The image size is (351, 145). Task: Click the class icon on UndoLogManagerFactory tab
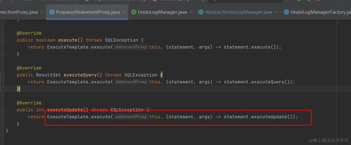click(x=286, y=12)
